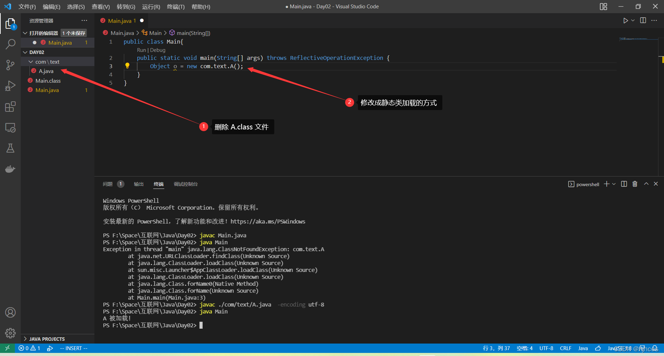The width and height of the screenshot is (664, 356).
Task: Click main(String[]) in the breadcrumb
Action: pos(193,33)
